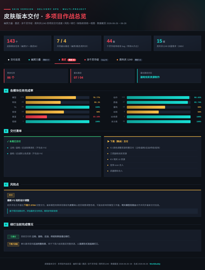Click the green checkmark 本周已交付 heading
Viewport: 205px width, 270px height.
[x=14, y=141]
